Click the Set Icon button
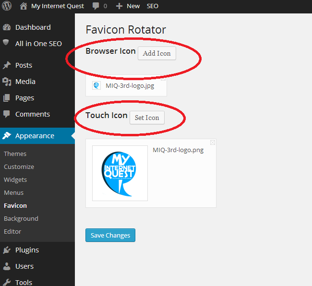Screen dimensions: 312x286 147,118
